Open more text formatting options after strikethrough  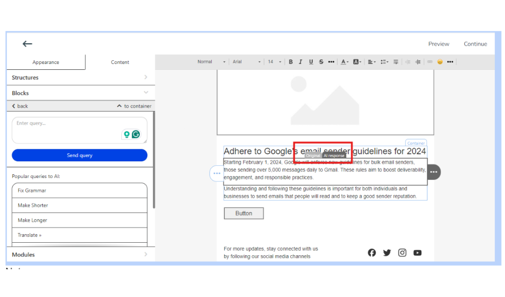(x=331, y=62)
